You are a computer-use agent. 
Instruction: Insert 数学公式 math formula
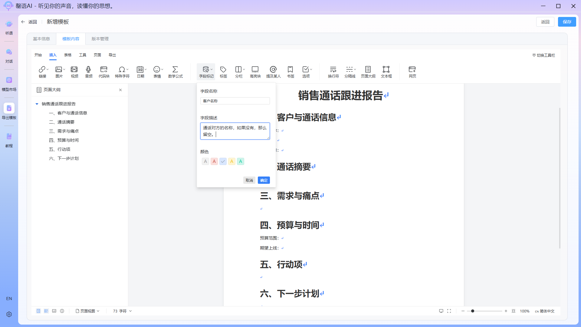pos(175,72)
